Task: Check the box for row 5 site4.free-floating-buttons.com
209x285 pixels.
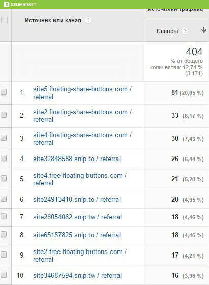Action: [x=4, y=178]
